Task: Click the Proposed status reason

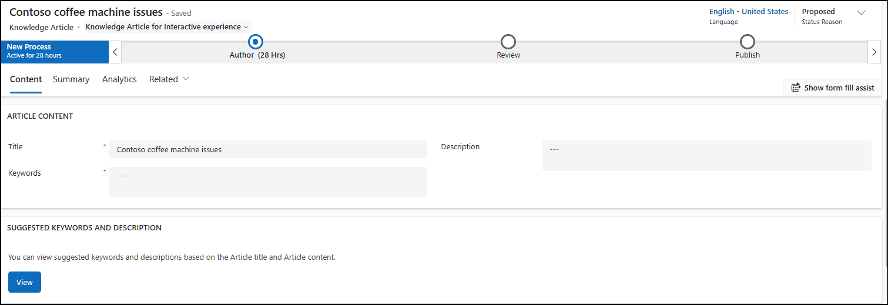Action: point(818,12)
